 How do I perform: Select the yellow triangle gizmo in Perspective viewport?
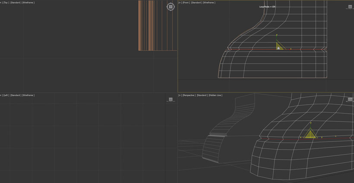point(310,135)
